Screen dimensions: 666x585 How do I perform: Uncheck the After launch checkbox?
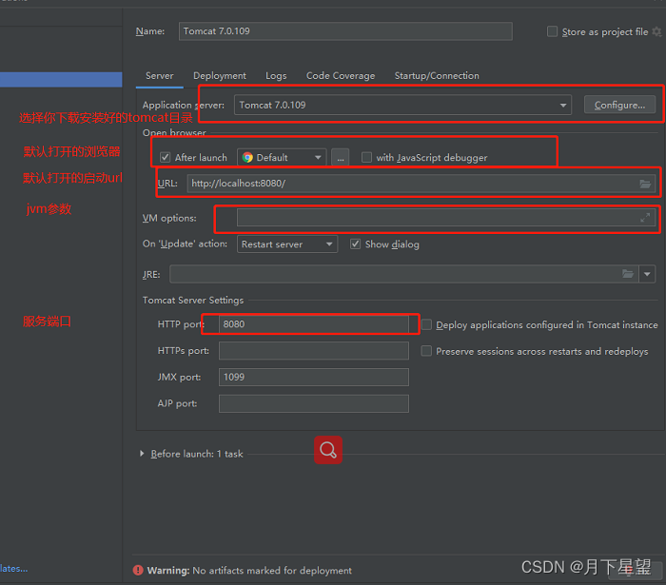(x=166, y=158)
